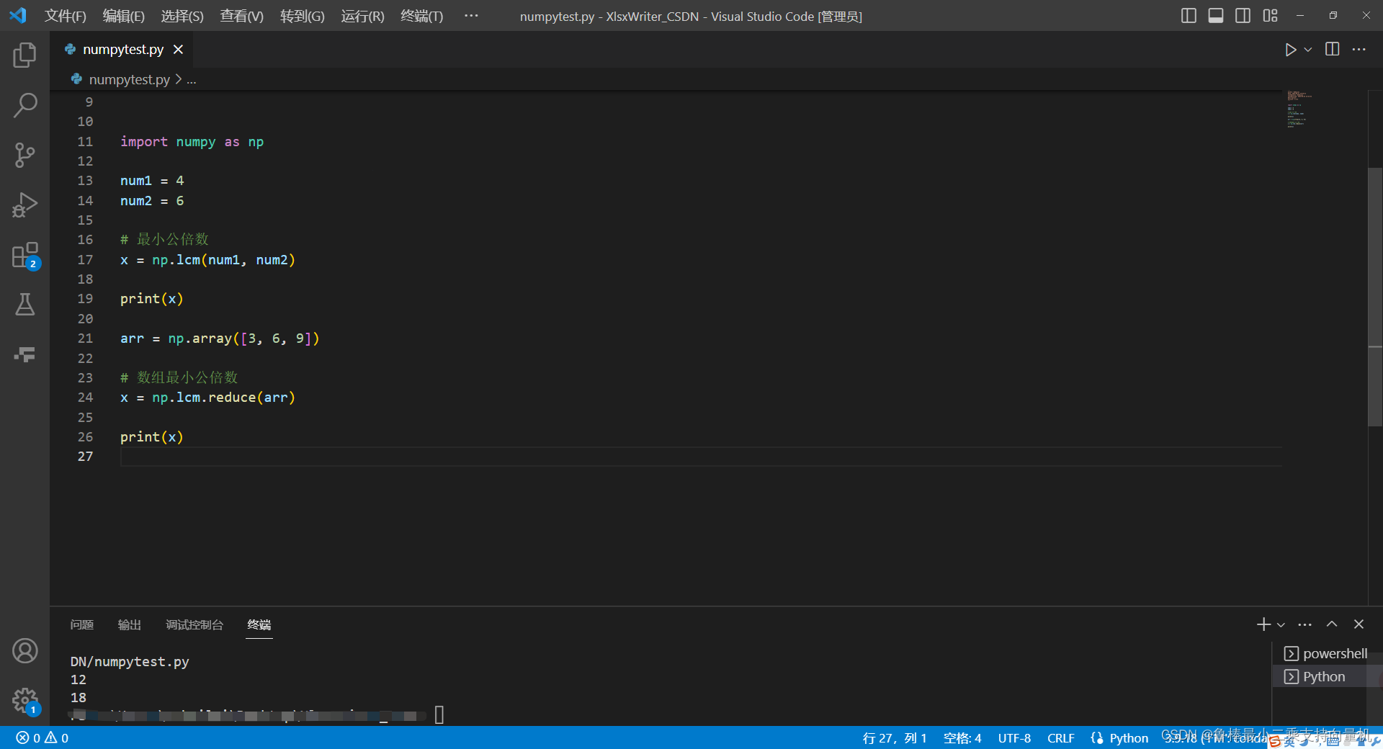Click the import numpy as np line
The image size is (1383, 749).
pyautogui.click(x=192, y=142)
